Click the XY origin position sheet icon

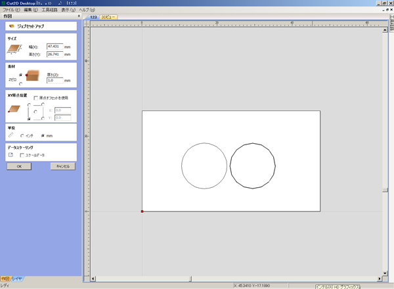tap(13, 108)
